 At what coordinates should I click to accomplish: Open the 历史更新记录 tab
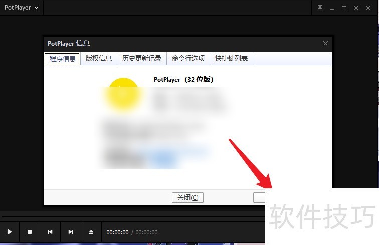pyautogui.click(x=142, y=58)
